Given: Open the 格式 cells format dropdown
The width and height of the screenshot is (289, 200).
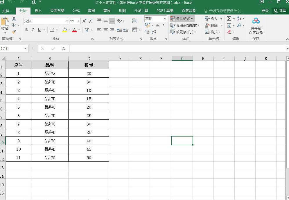Looking at the screenshot, I should click(x=213, y=32).
